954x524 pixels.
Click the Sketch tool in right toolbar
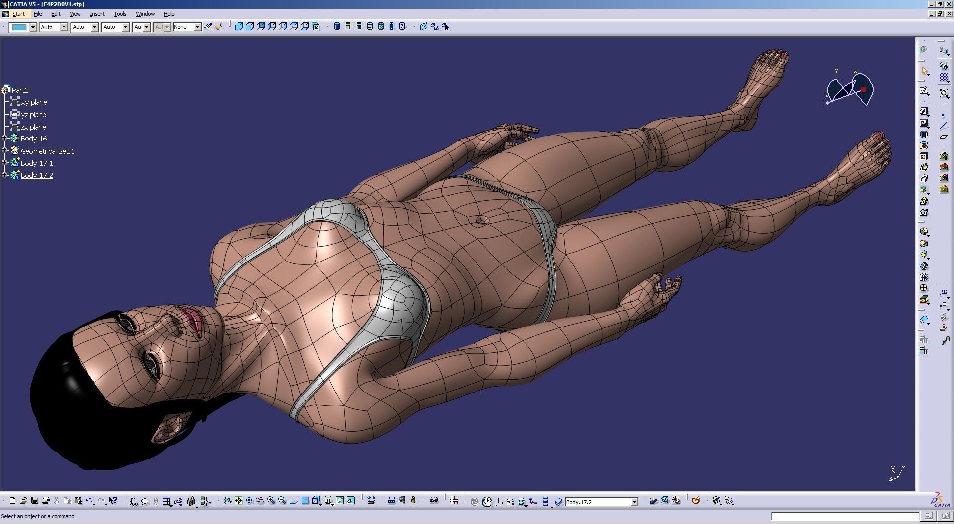click(925, 91)
